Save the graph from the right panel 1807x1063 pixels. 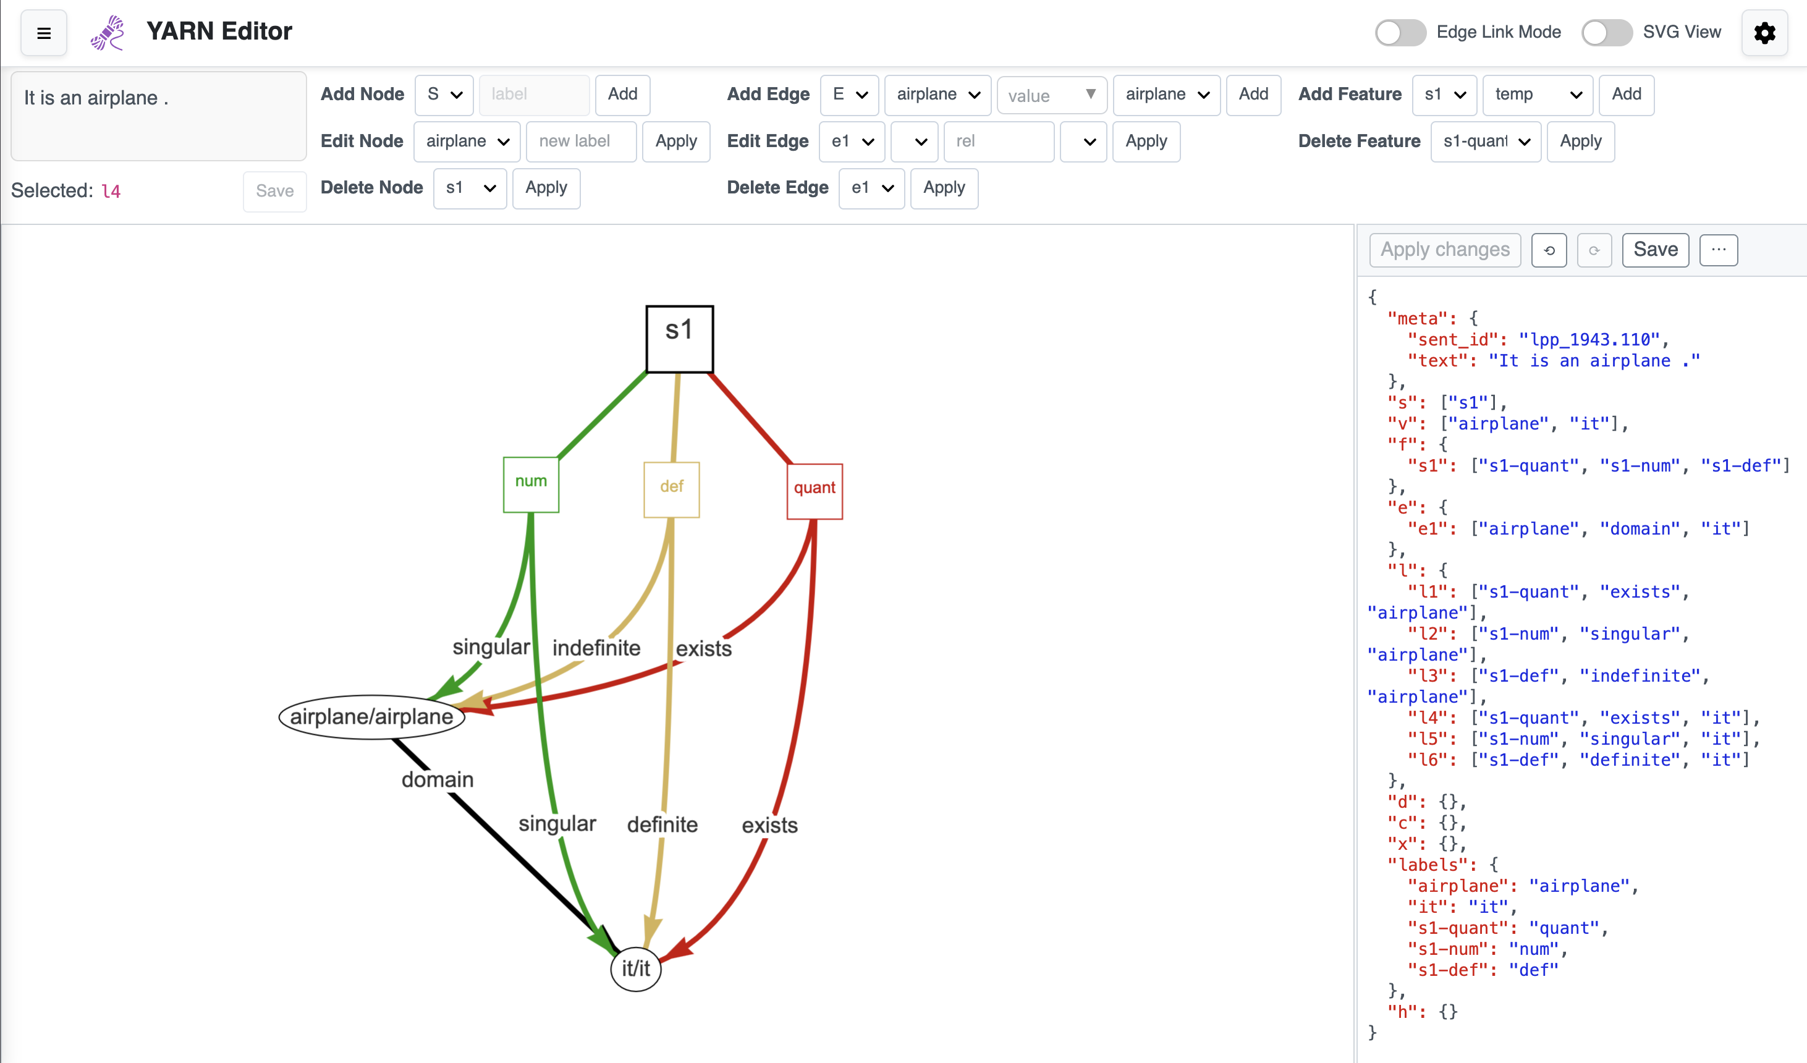[1655, 250]
